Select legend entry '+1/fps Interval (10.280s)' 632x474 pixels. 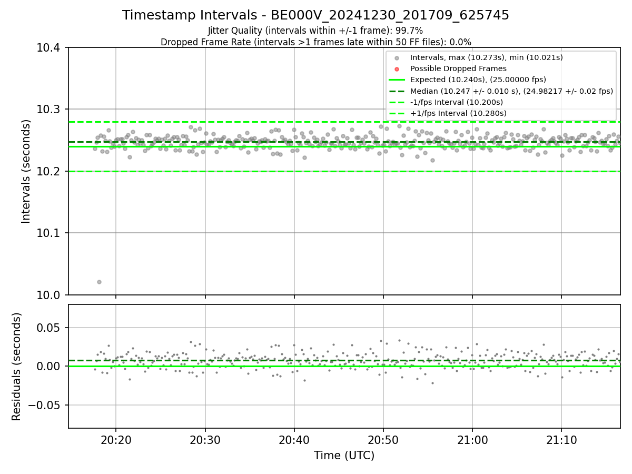coord(458,113)
